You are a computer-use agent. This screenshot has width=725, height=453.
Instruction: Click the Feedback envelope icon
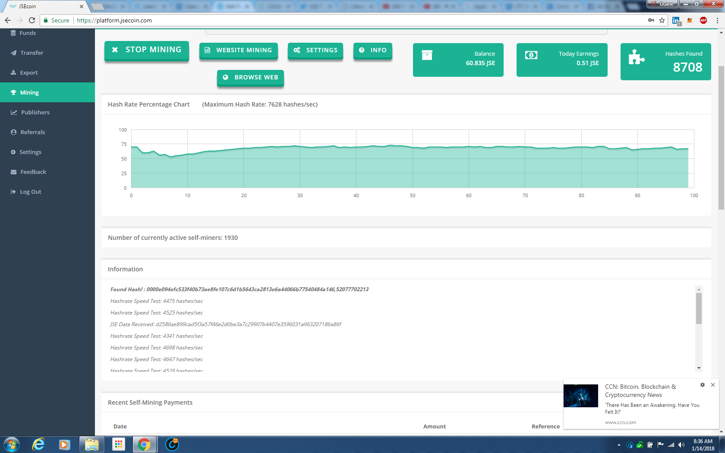14,172
